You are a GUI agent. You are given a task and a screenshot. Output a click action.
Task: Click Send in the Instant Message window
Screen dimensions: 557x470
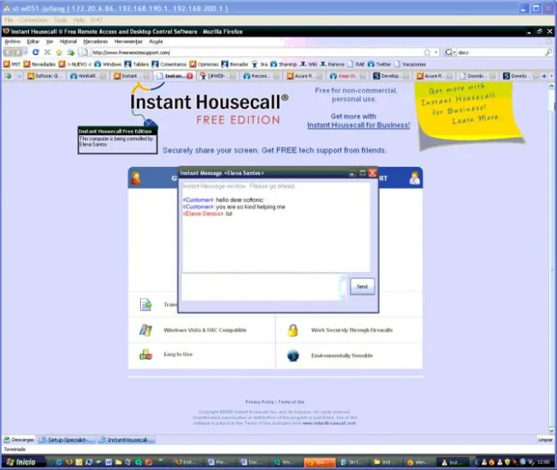(362, 287)
